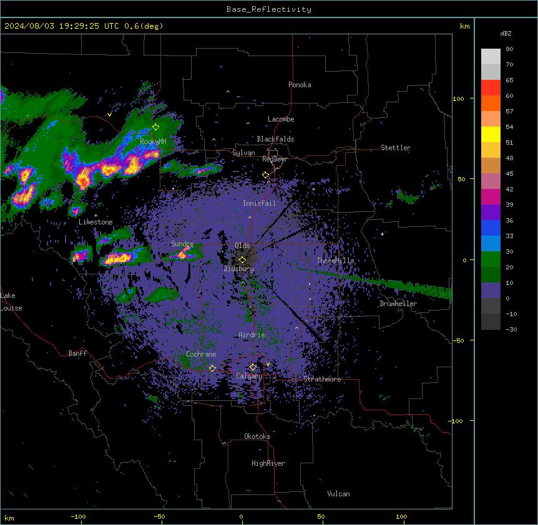The height and width of the screenshot is (525, 538).
Task: Click the Vulcan label
Action: 338,494
